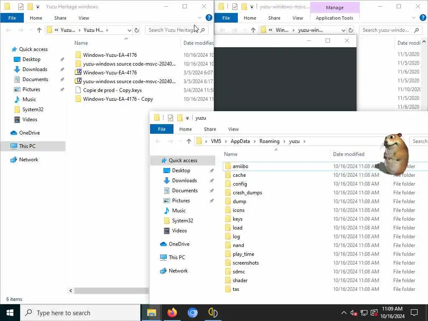428x321 pixels.
Task: Open help in yuzu-windows-msvc window
Action: coord(423,18)
